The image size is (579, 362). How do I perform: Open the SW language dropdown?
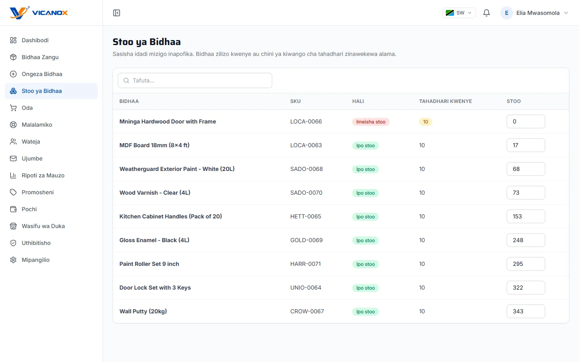pyautogui.click(x=459, y=13)
